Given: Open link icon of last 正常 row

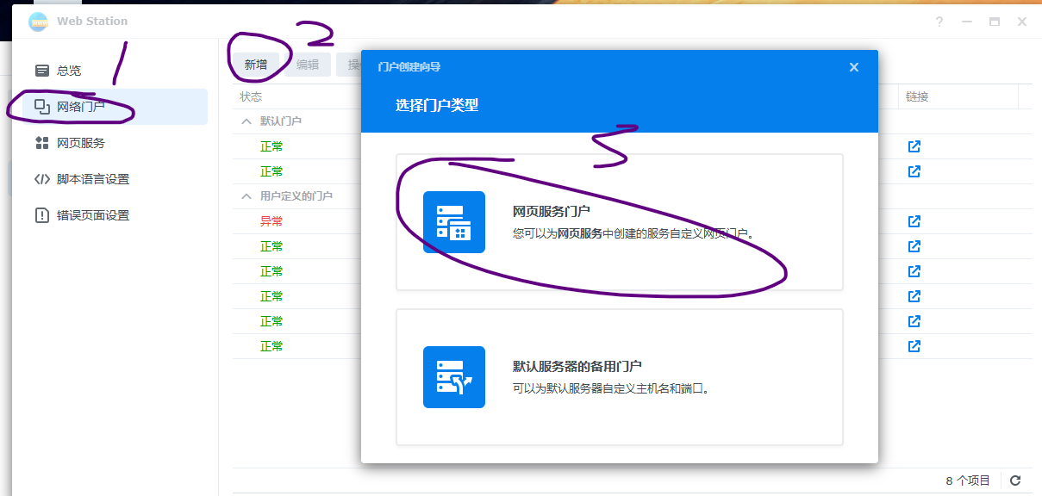Looking at the screenshot, I should (914, 346).
